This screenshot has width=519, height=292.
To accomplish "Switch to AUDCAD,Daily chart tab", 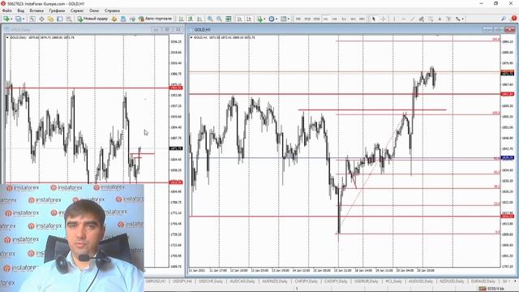I will tap(242, 281).
